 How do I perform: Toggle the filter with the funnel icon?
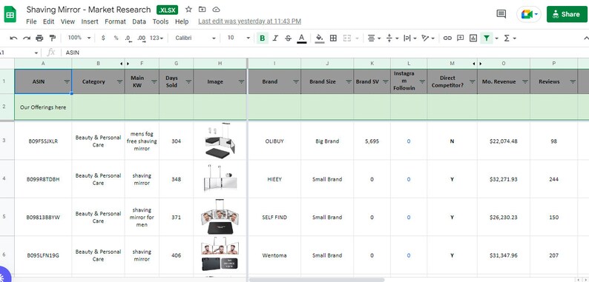pyautogui.click(x=487, y=38)
